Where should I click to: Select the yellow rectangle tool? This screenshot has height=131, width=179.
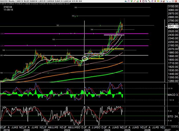(x=158, y=1)
